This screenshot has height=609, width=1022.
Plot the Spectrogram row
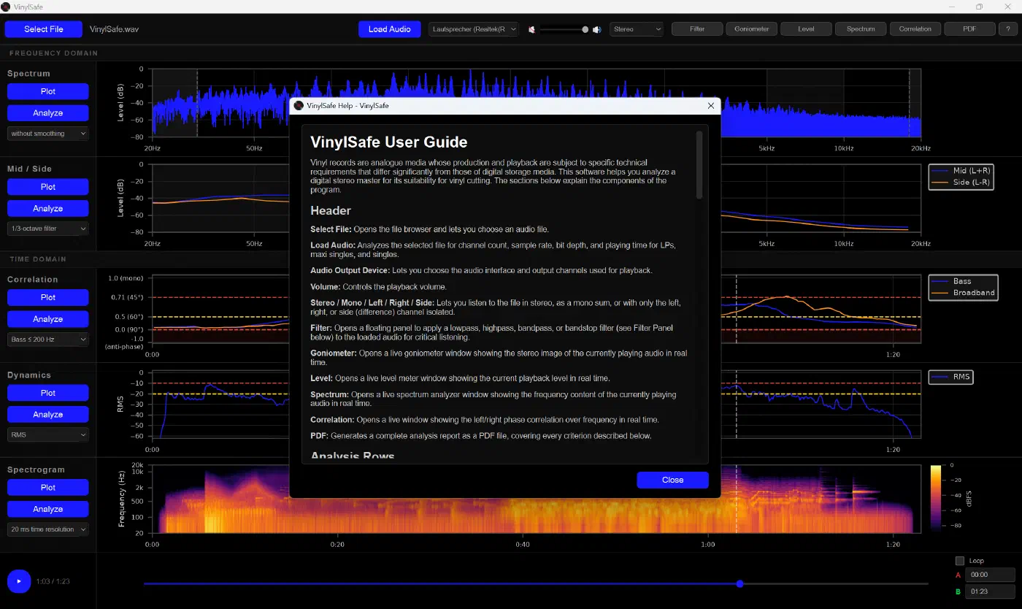tap(48, 487)
